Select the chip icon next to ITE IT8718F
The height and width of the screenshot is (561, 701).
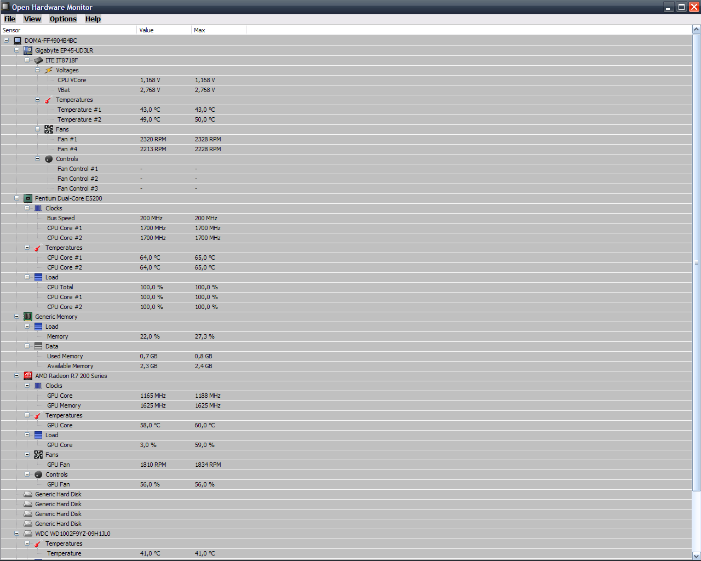(x=38, y=60)
